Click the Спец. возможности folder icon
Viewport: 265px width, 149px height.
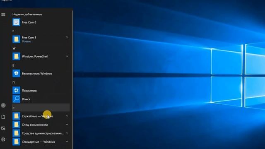(x=16, y=125)
